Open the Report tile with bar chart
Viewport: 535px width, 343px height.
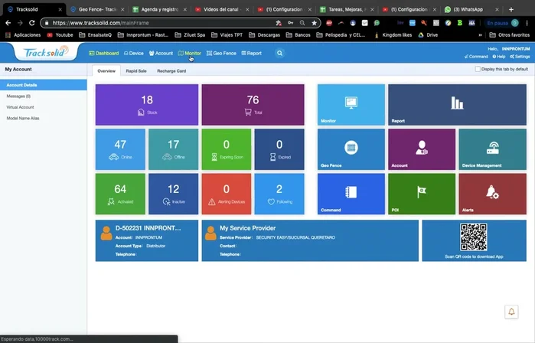tap(458, 104)
